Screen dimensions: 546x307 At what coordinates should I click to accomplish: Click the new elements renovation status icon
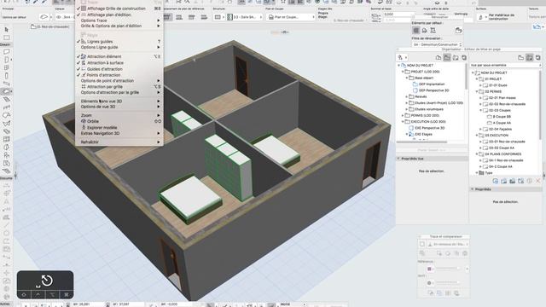pos(433,31)
